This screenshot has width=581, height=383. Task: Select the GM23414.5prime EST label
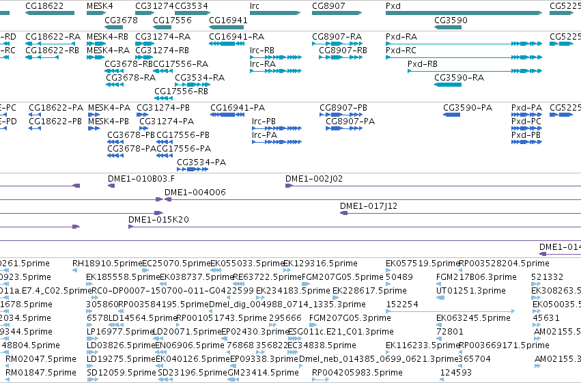[x=263, y=373]
